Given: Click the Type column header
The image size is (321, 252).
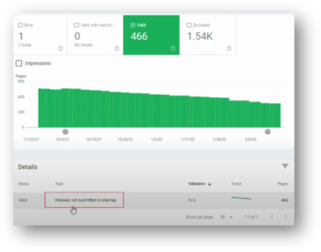Looking at the screenshot, I should [60, 184].
